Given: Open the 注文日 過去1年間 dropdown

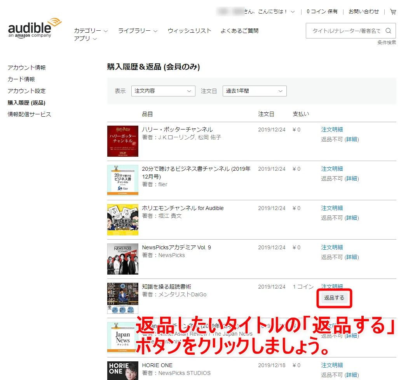Looking at the screenshot, I should (255, 91).
